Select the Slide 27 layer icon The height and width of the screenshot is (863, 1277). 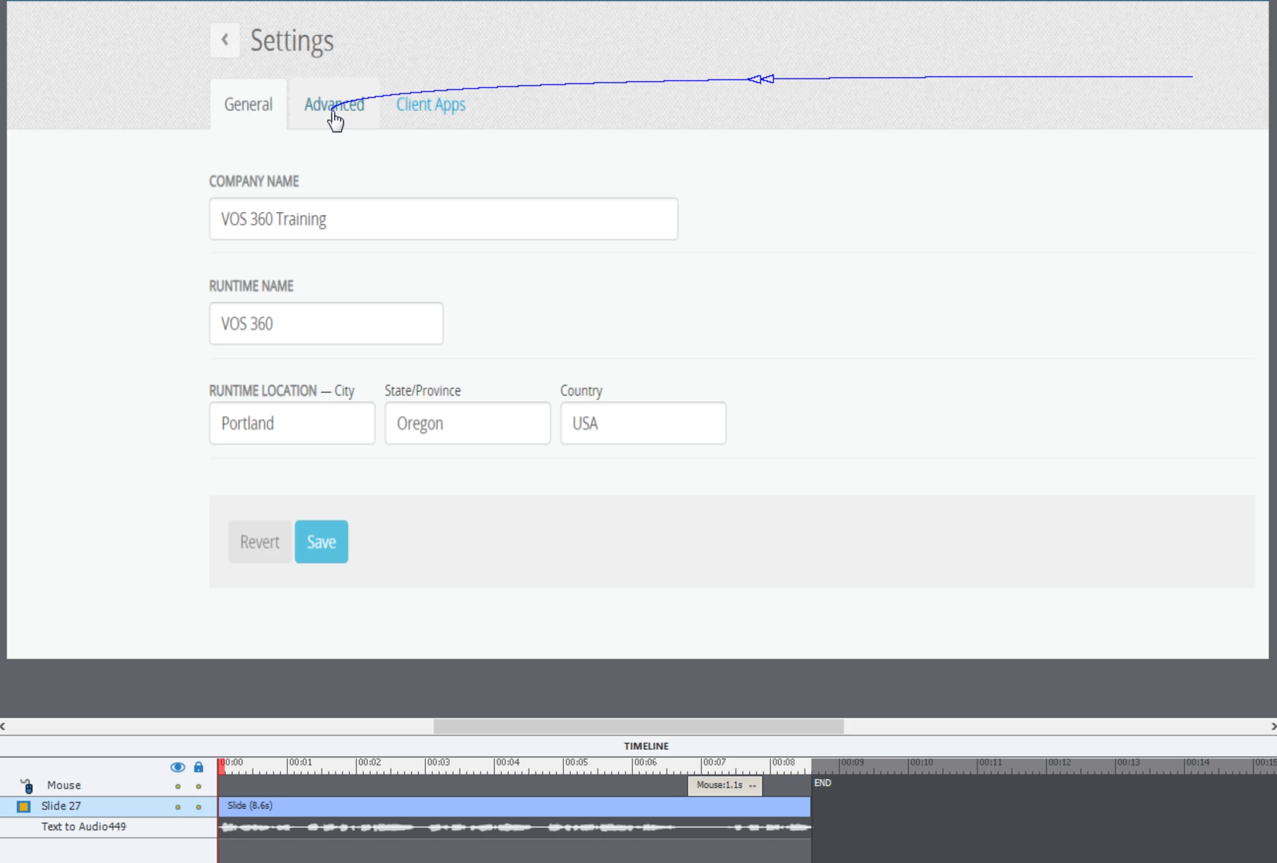point(24,806)
